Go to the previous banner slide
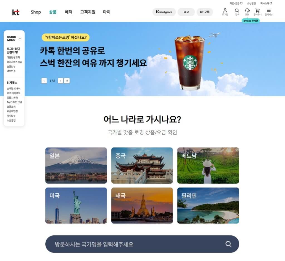The image size is (285, 261). point(44,81)
